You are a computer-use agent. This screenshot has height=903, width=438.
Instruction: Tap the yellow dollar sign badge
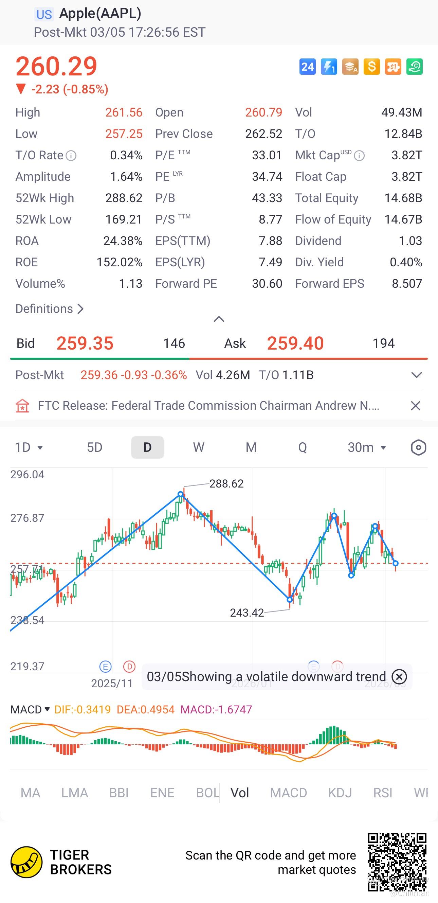pos(371,67)
